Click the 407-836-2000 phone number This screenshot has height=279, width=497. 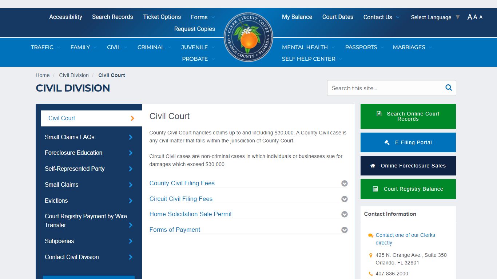click(392, 274)
